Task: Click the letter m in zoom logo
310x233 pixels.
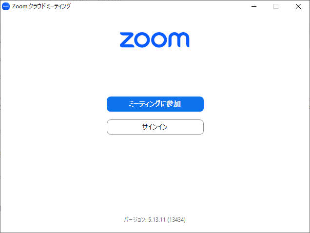Action: pos(179,40)
